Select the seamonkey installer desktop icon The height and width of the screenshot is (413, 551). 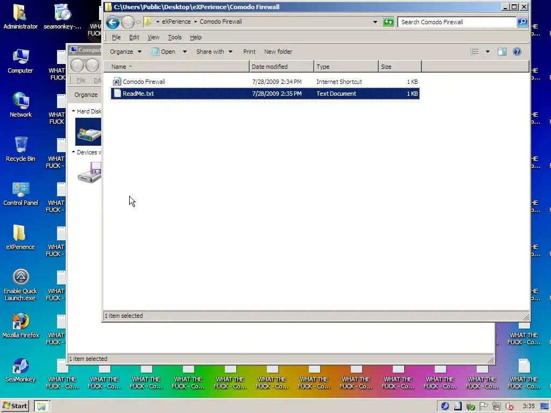[62, 17]
